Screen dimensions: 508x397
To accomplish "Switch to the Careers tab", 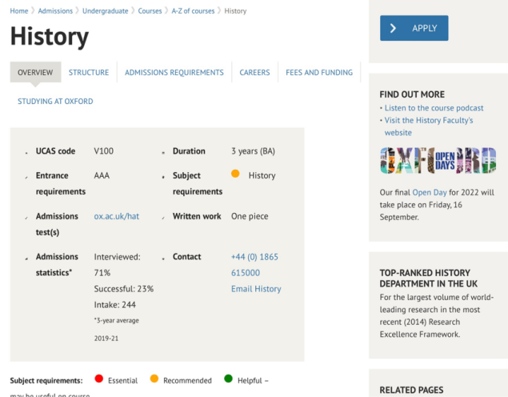I will point(254,72).
